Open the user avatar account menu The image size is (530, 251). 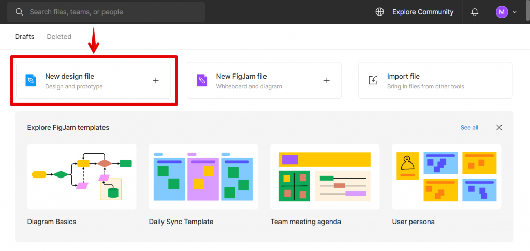[502, 12]
